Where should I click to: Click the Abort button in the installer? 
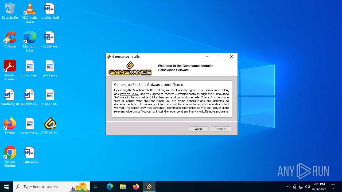[198, 129]
